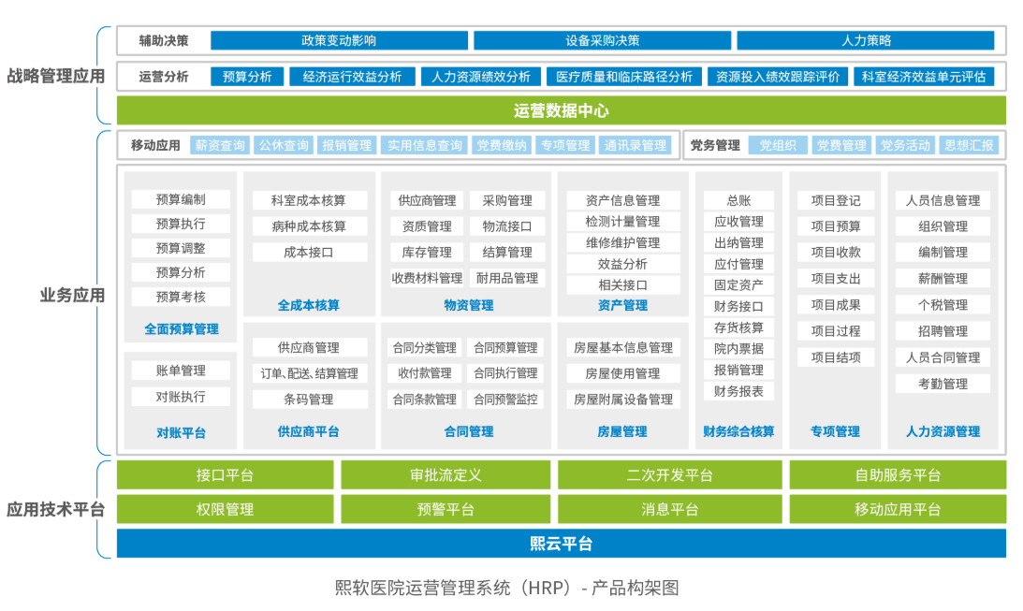Open the 预算调整 cell

click(x=181, y=249)
